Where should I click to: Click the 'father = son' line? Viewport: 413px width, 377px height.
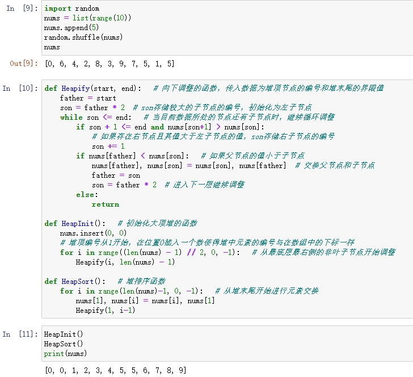116,175
